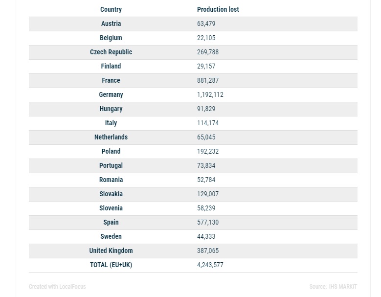Click the Czech Republic row label
The image size is (381, 297).
(x=111, y=52)
